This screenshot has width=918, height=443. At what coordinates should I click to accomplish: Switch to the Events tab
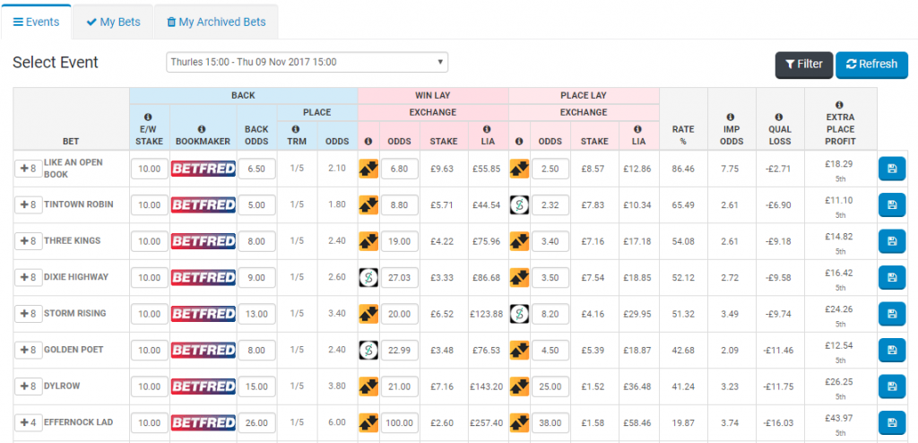click(x=36, y=22)
